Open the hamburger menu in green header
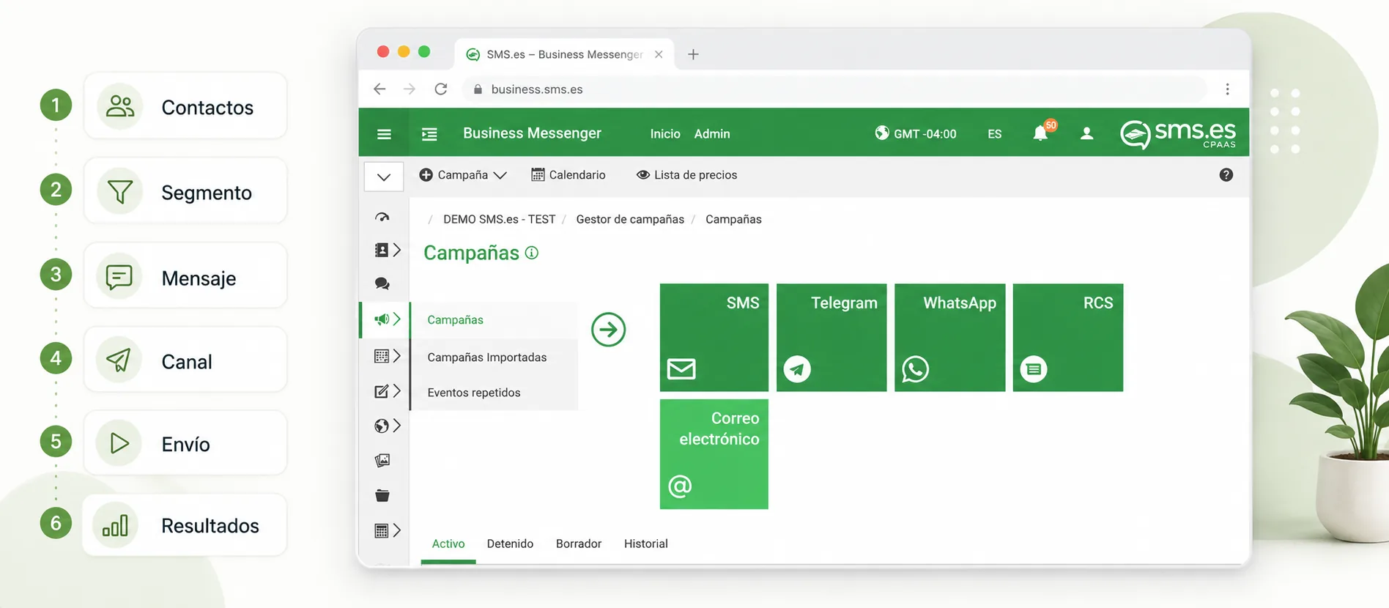1389x608 pixels. (x=384, y=134)
